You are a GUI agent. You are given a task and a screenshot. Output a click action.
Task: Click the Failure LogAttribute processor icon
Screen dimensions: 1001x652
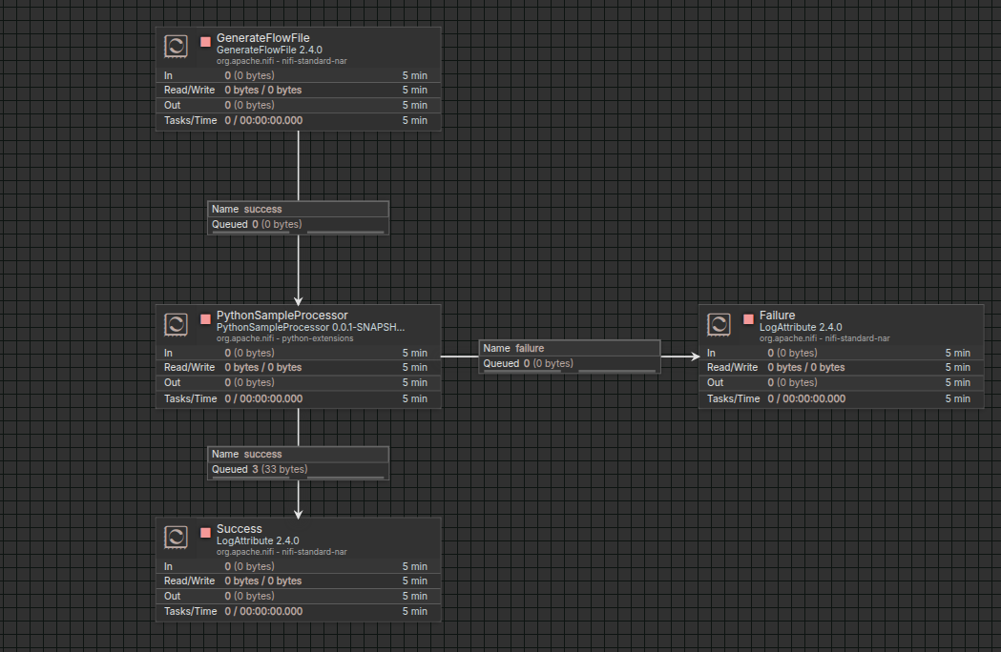click(719, 324)
